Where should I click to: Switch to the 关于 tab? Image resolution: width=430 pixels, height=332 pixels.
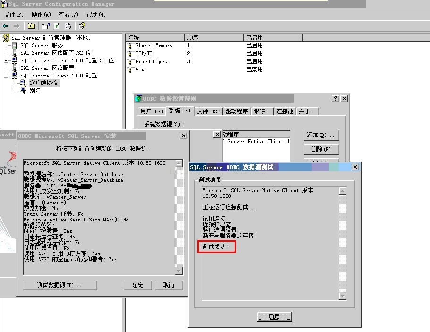tap(307, 111)
